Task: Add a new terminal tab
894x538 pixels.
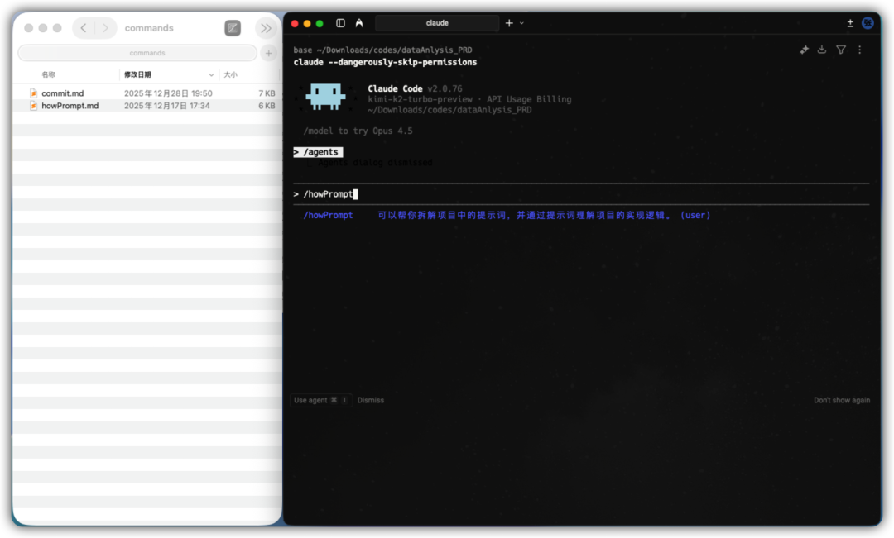Action: pos(509,23)
